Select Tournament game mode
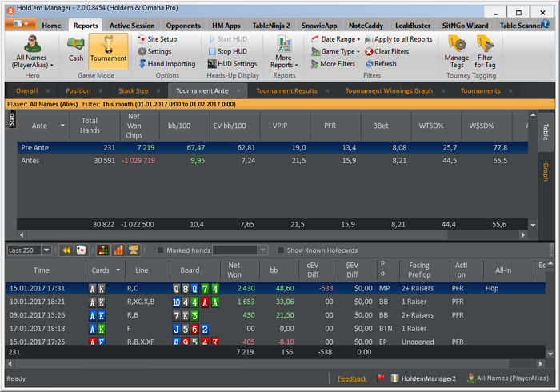The height and width of the screenshot is (392, 560). pos(108,51)
